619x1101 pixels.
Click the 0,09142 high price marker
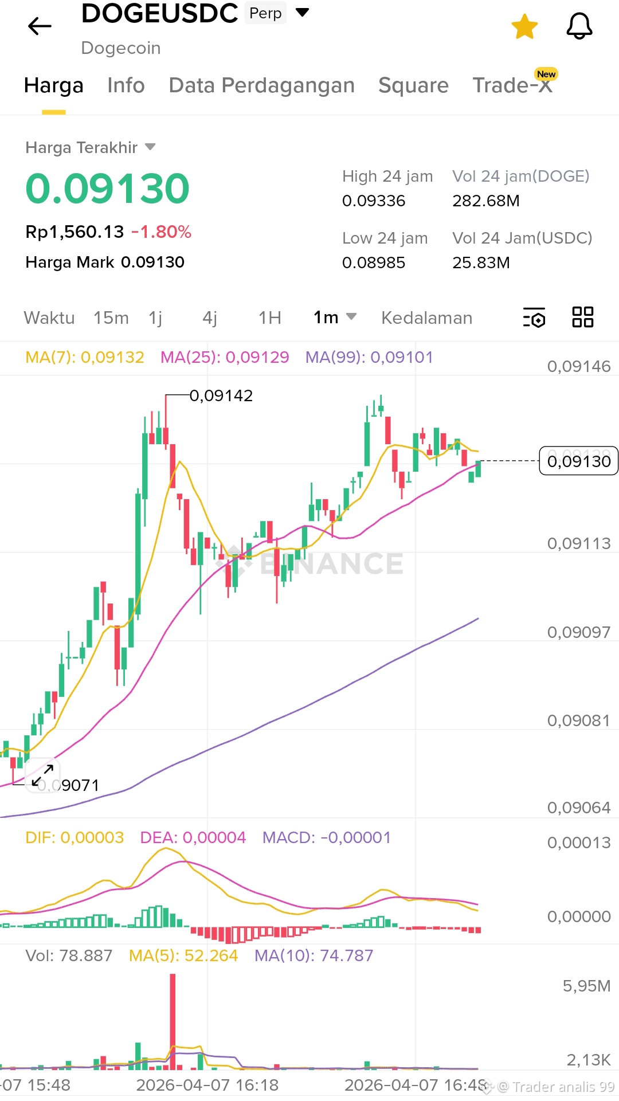click(221, 395)
